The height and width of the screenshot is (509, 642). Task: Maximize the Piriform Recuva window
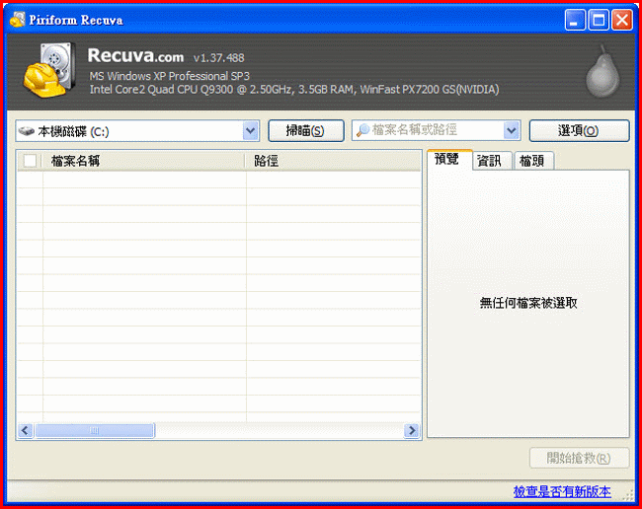pyautogui.click(x=599, y=20)
